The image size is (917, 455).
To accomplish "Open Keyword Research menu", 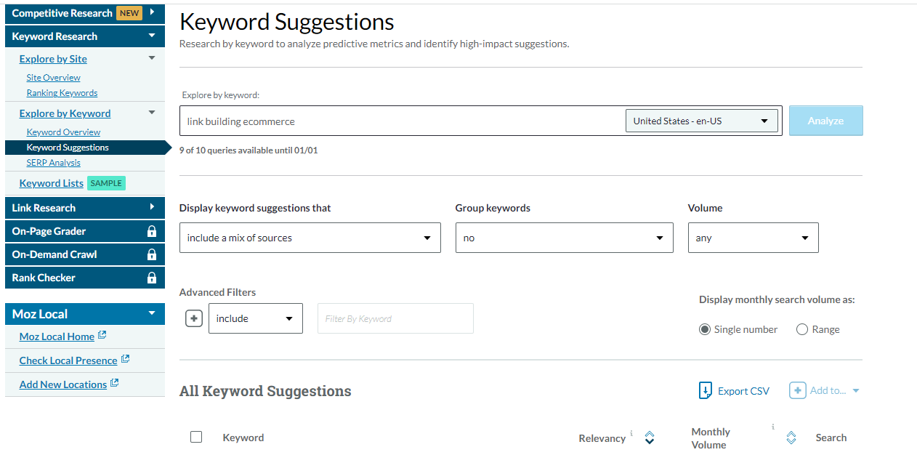I will click(x=84, y=36).
